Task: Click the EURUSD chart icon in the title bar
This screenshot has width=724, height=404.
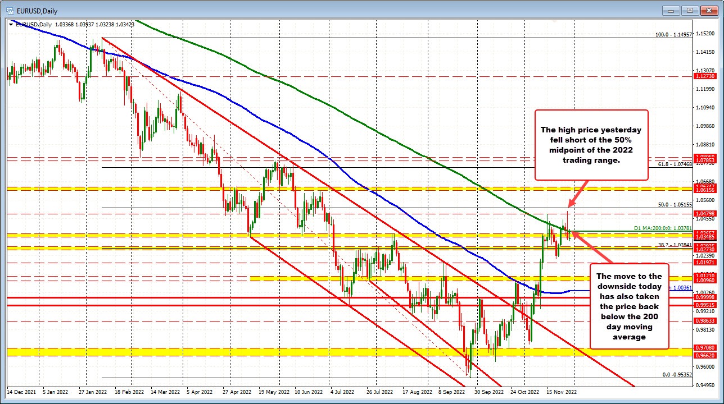Action: pyautogui.click(x=11, y=10)
